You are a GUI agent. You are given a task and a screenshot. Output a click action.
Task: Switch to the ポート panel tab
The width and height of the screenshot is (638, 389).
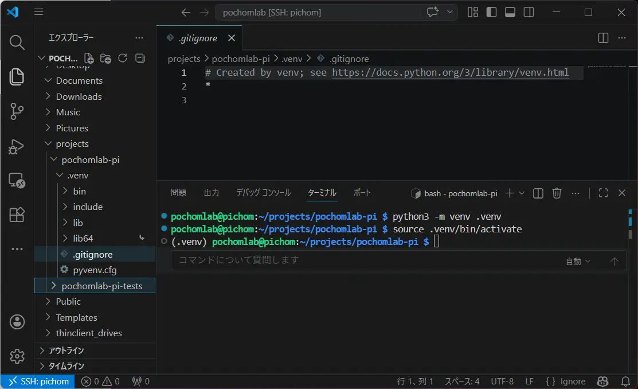(x=362, y=192)
